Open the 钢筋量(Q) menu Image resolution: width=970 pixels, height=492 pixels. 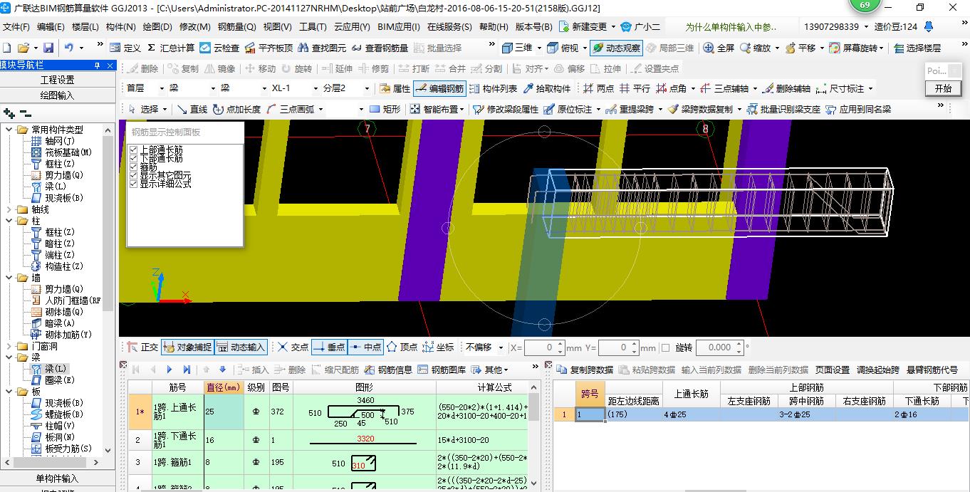click(x=236, y=27)
